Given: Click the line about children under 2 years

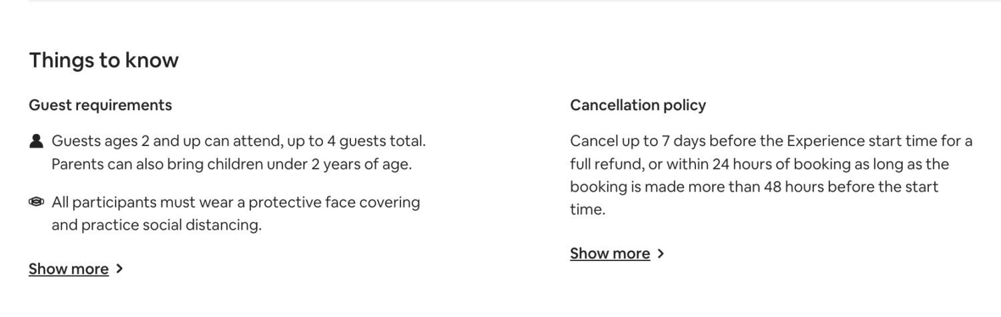Looking at the screenshot, I should click(x=232, y=164).
